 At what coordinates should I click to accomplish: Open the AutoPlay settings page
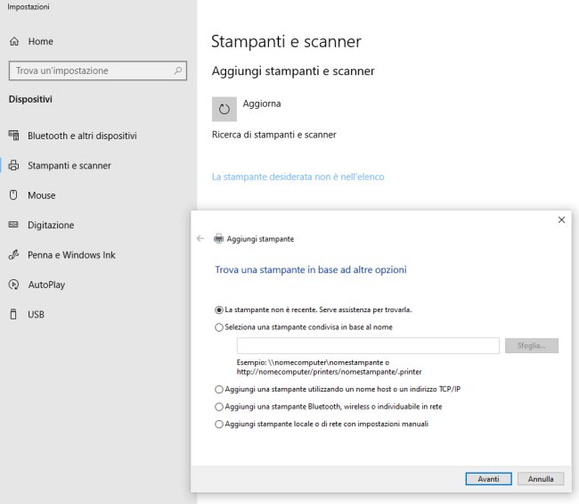coord(46,285)
